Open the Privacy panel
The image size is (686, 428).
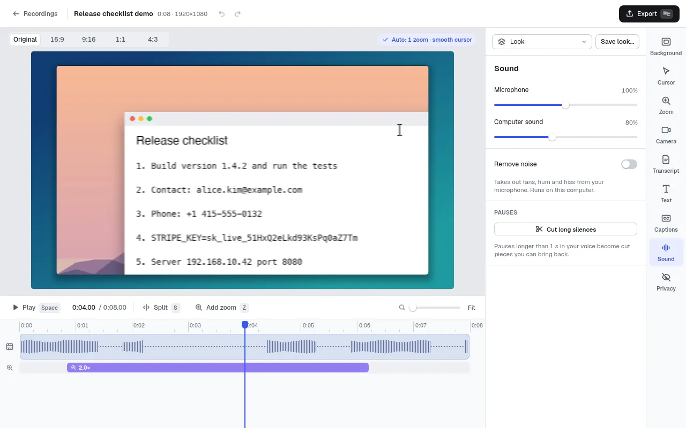click(x=666, y=282)
